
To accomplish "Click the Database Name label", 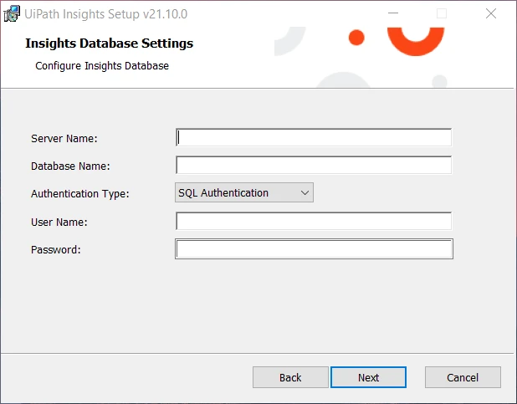I will pyautogui.click(x=70, y=166).
